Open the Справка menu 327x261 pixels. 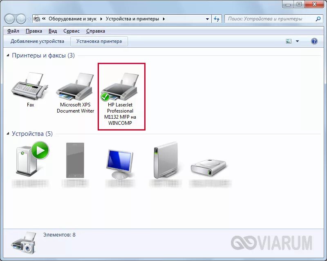click(96, 31)
